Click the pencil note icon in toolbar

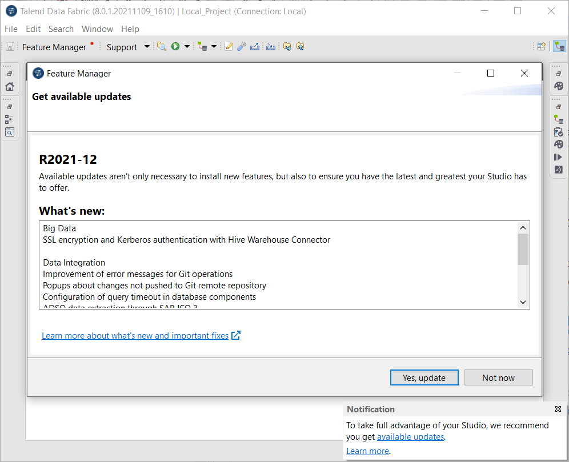[229, 47]
